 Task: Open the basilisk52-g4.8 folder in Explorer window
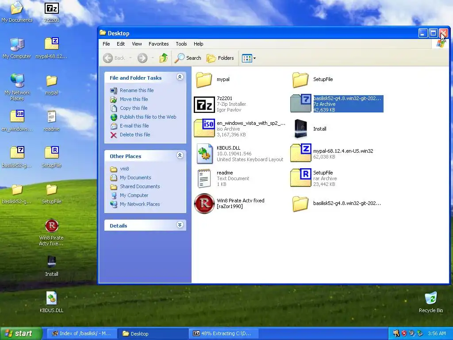point(336,203)
